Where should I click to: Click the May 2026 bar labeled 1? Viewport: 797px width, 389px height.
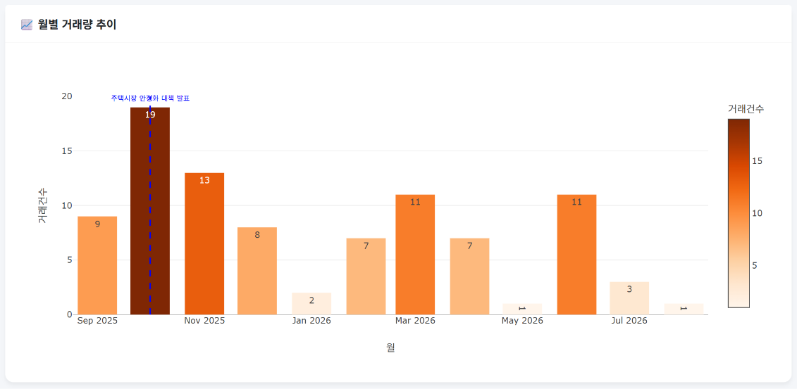point(522,309)
